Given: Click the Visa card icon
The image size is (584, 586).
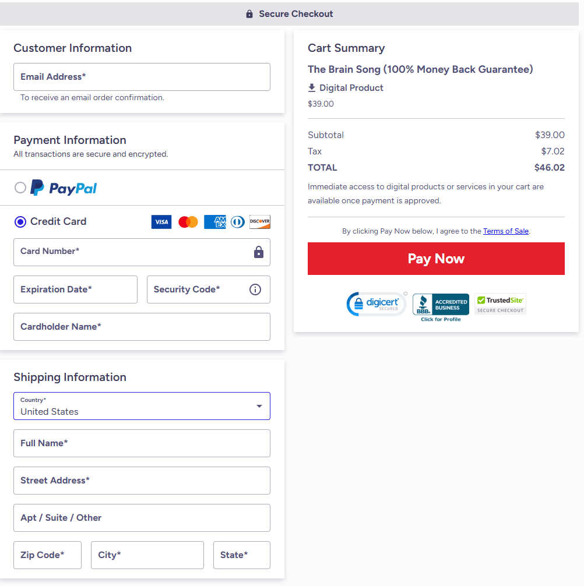Looking at the screenshot, I should click(161, 222).
